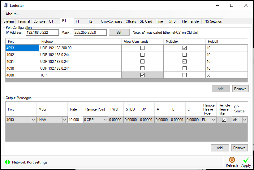Expand the MSG LNAV dropdown
254x170 pixels.
[64, 120]
